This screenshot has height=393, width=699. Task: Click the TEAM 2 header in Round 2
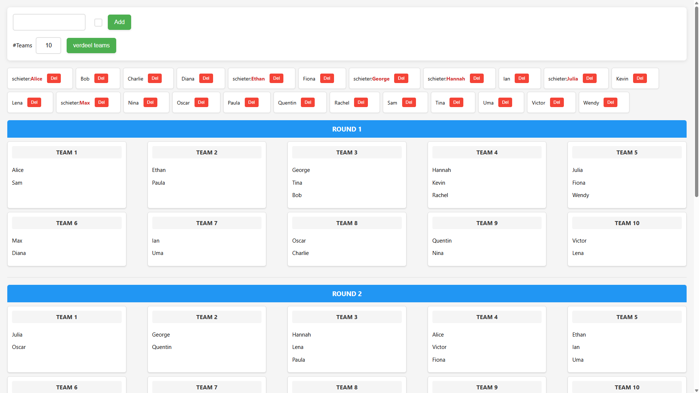point(207,317)
